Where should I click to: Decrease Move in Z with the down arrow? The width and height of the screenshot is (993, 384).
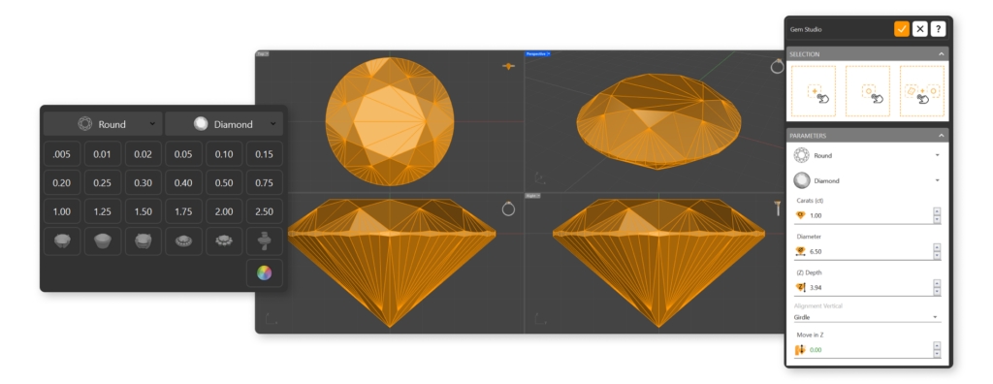937,354
